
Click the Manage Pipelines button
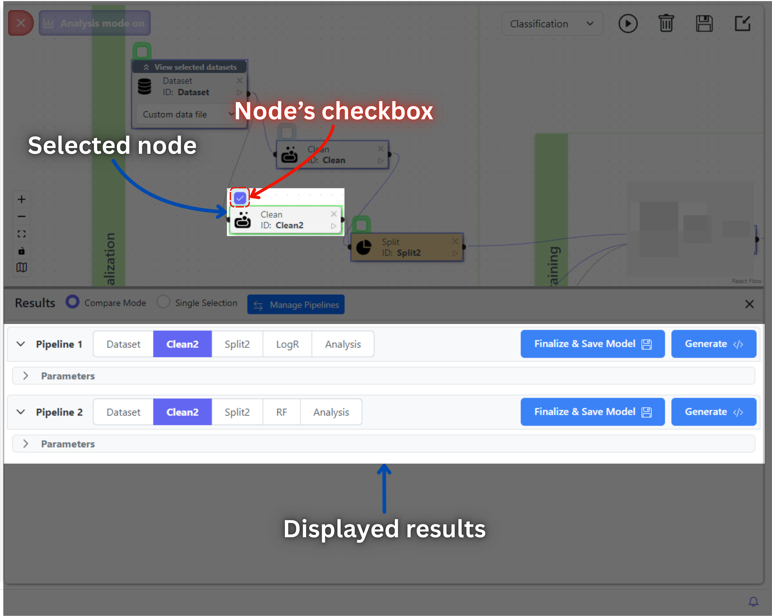[296, 305]
